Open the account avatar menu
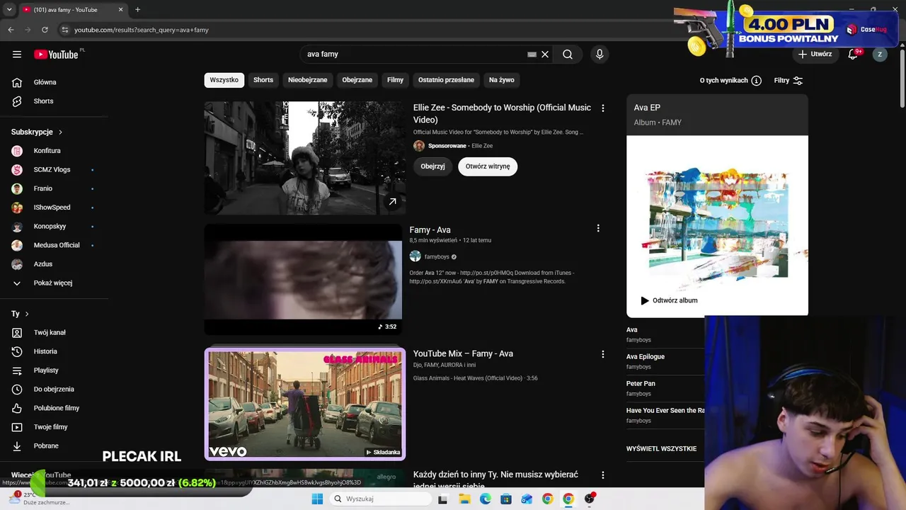This screenshot has width=906, height=510. (x=880, y=55)
